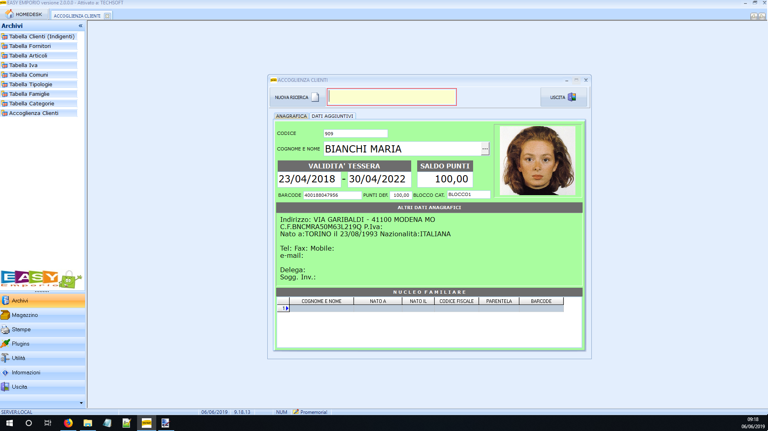768x431 pixels.
Task: Select the Archivi navigation section
Action: [42, 301]
